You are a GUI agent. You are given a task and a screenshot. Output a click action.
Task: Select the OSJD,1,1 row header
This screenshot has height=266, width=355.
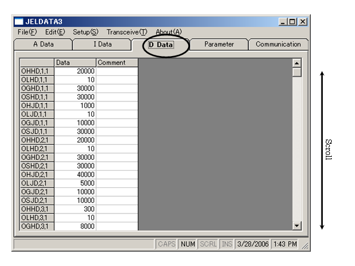[x=37, y=131]
